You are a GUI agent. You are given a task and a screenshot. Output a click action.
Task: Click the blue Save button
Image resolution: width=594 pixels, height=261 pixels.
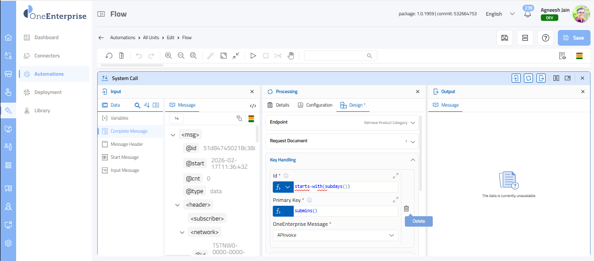tap(574, 38)
